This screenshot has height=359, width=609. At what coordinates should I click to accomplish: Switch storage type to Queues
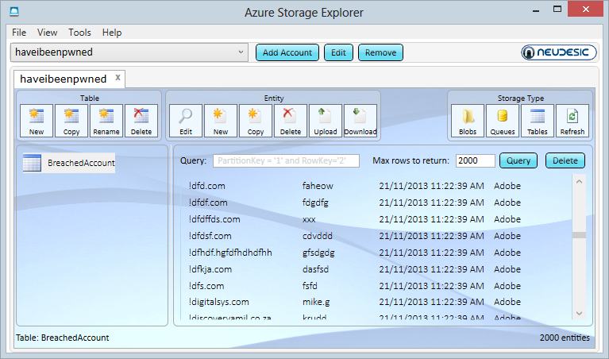pos(503,121)
